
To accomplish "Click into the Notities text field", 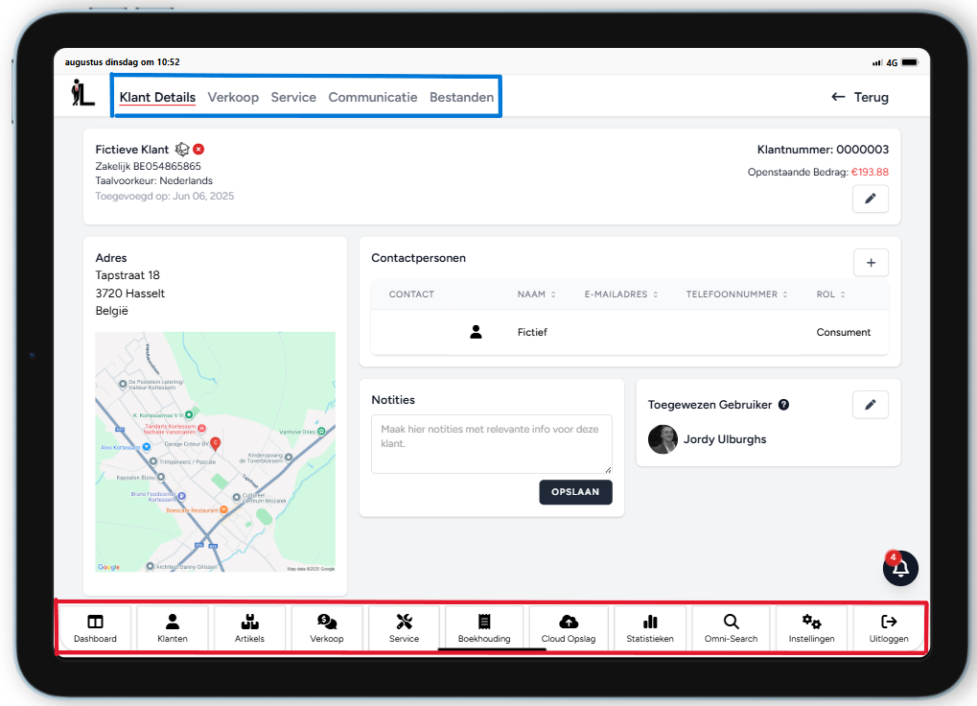I will point(491,443).
